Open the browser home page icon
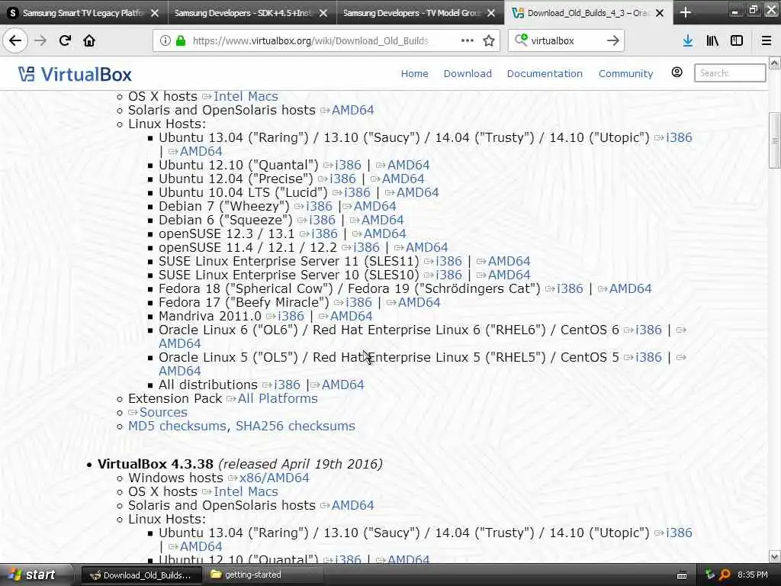This screenshot has width=781, height=586. point(89,40)
